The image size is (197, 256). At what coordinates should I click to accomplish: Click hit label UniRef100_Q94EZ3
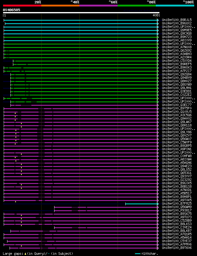(177, 166)
